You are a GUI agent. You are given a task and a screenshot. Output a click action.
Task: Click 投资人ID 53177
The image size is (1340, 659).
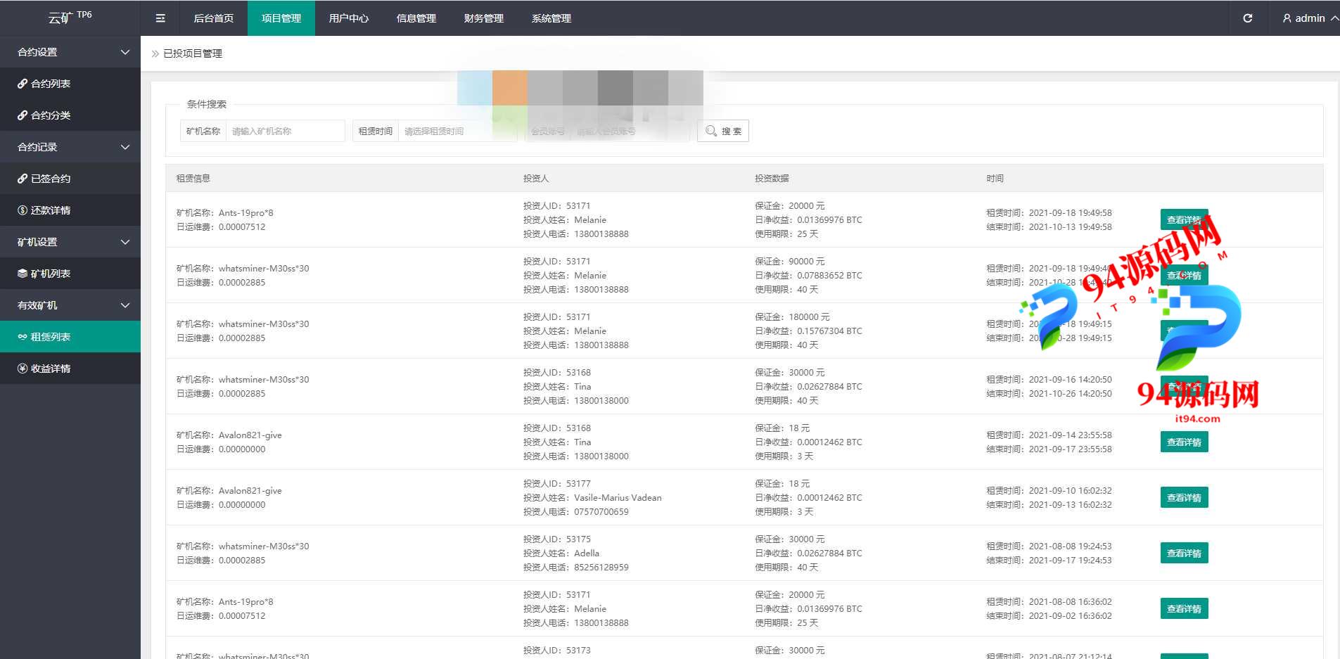556,483
